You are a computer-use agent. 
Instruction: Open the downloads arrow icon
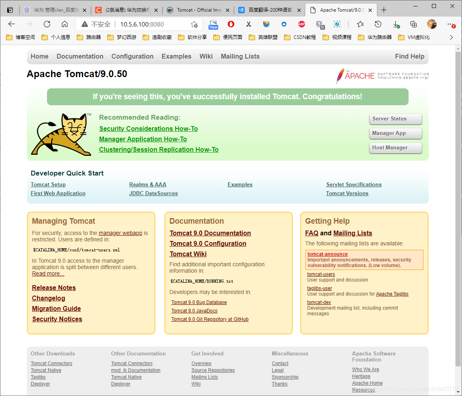[x=396, y=24]
